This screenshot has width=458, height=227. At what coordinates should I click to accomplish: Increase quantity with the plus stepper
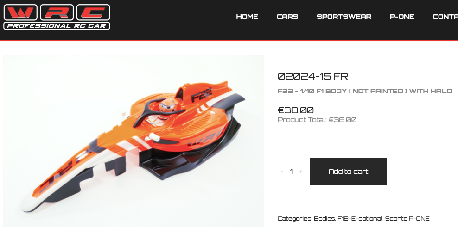300,172
